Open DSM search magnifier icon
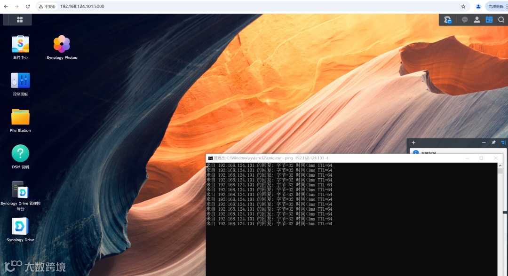The width and height of the screenshot is (508, 276). (x=501, y=20)
